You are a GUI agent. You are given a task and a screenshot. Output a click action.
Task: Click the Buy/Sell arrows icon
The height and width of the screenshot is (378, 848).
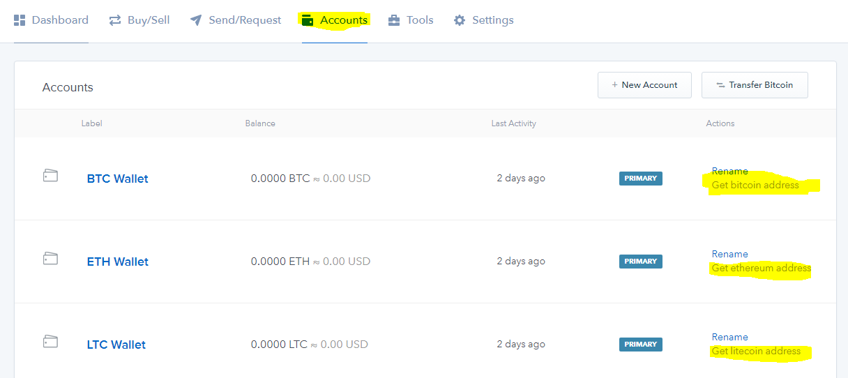coord(115,20)
